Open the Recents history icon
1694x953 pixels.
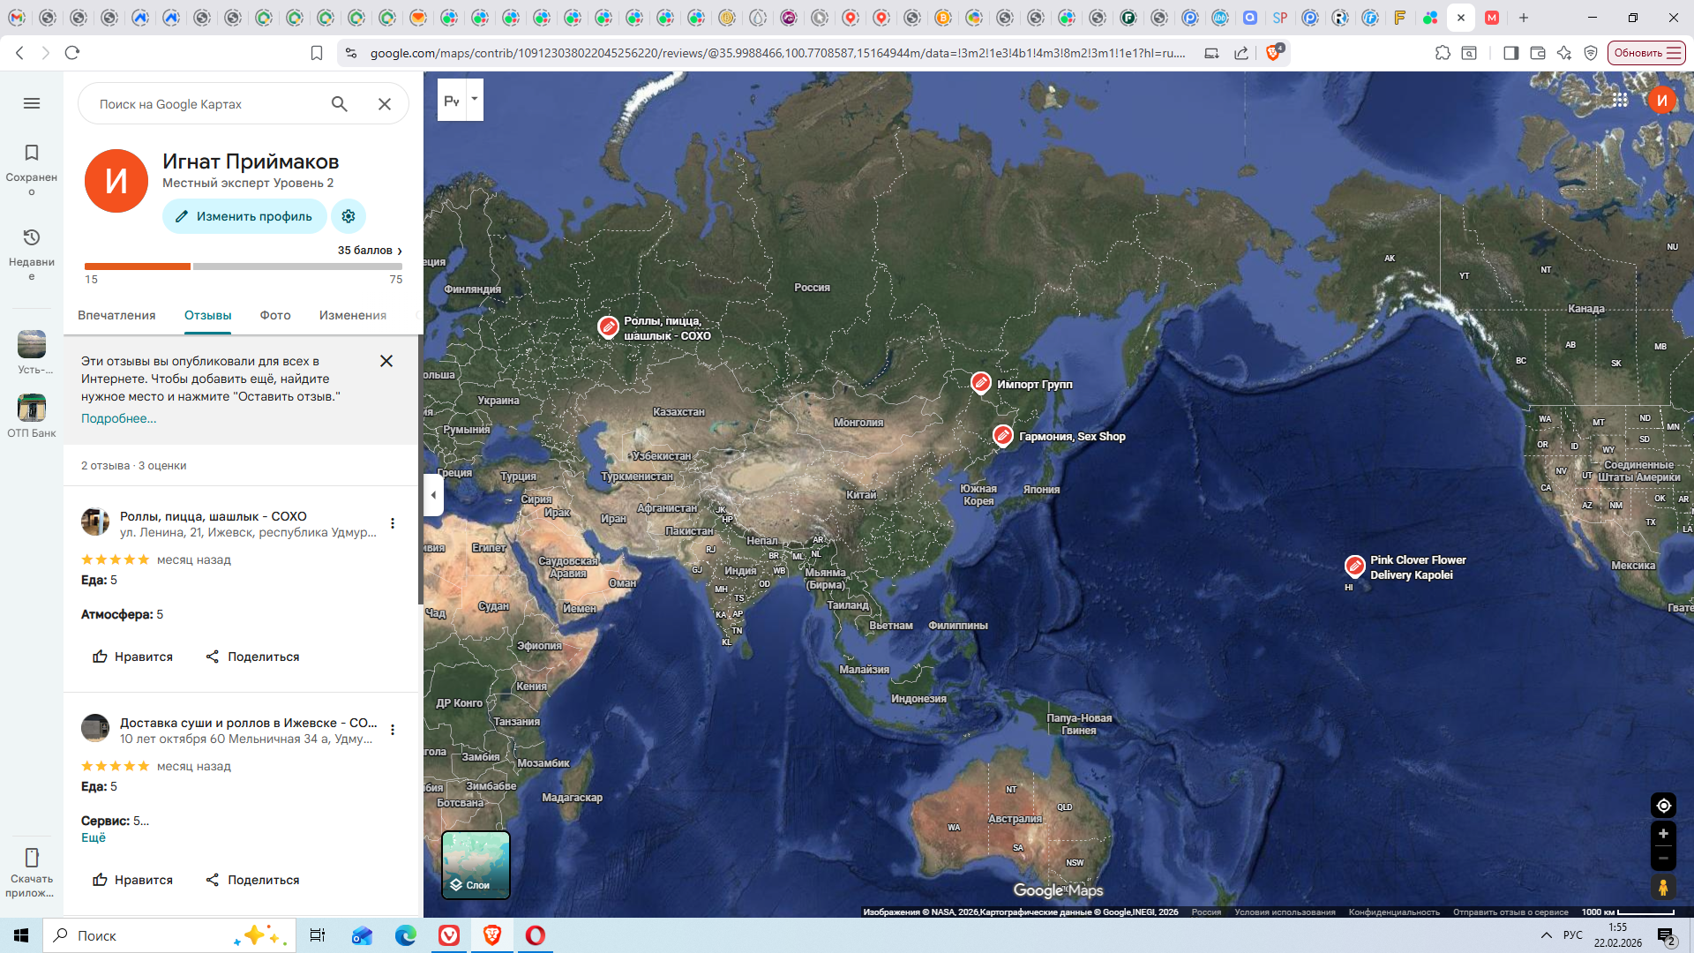32,237
